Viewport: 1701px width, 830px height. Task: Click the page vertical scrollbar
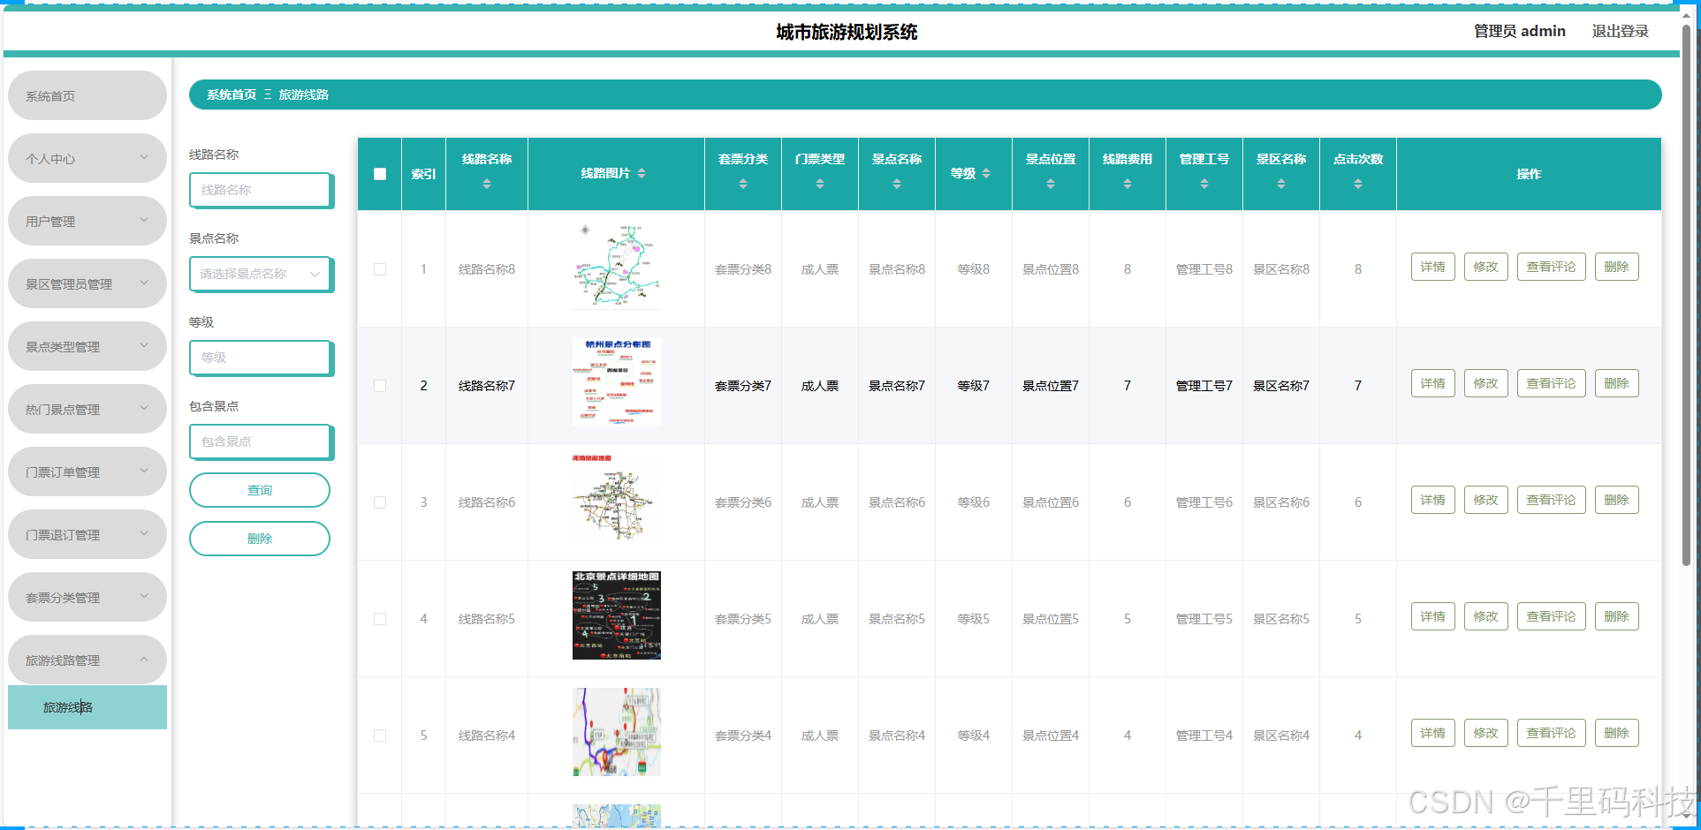coord(1686,294)
